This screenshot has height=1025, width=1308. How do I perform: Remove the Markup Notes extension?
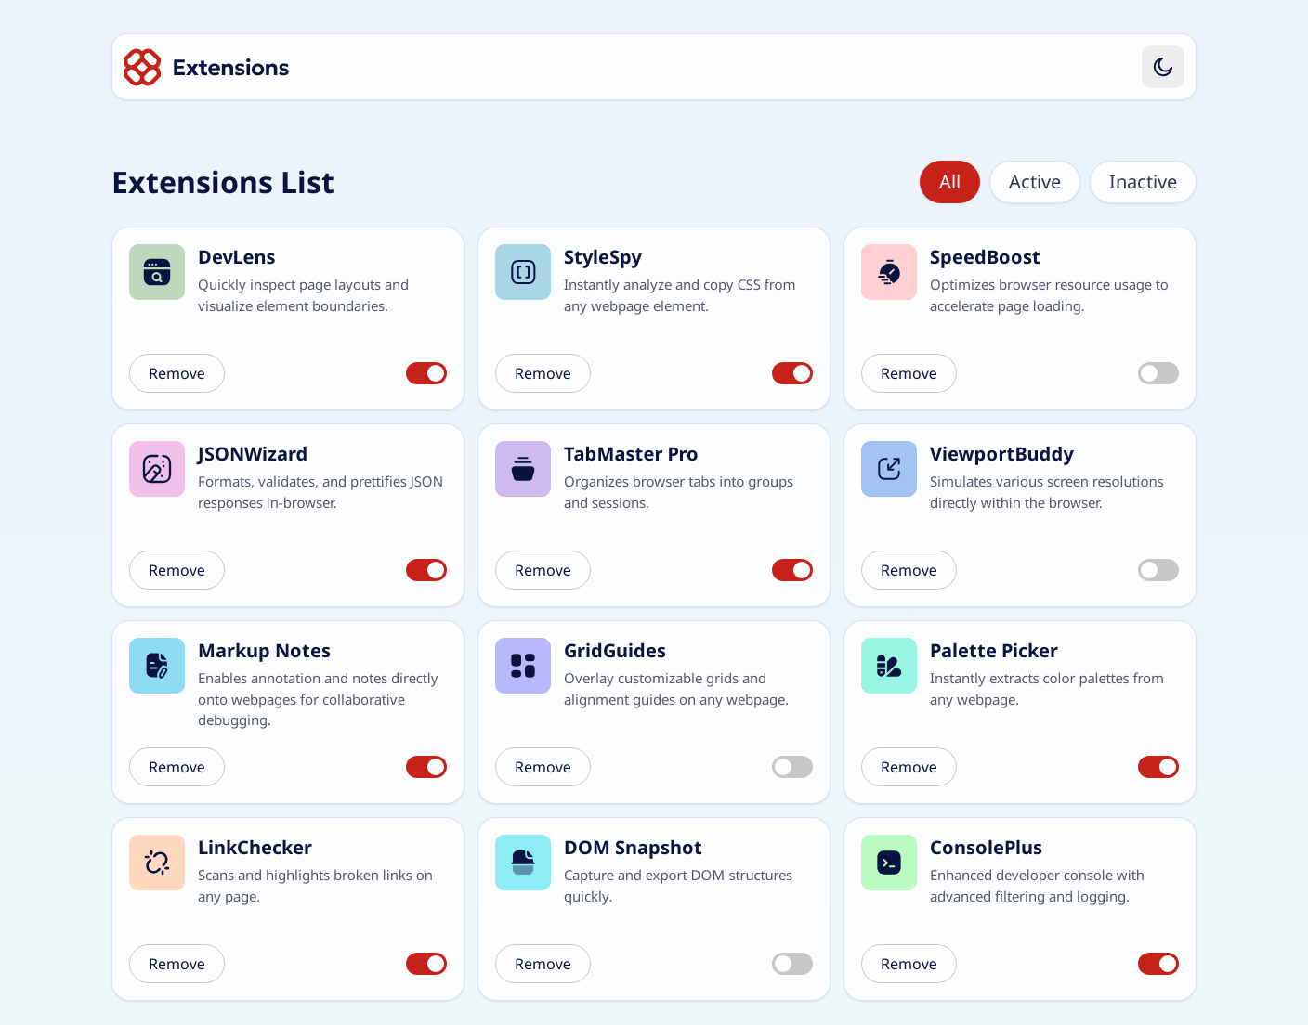coord(177,767)
